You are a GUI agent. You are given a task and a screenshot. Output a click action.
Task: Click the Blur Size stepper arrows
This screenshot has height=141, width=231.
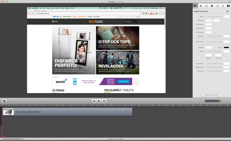coord(223,55)
